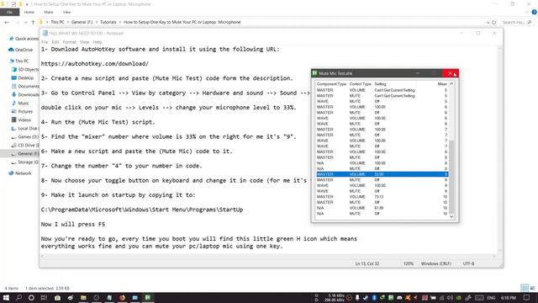Go up one folder level in Explorer
Screen dimensions: 538x303
(33, 22)
